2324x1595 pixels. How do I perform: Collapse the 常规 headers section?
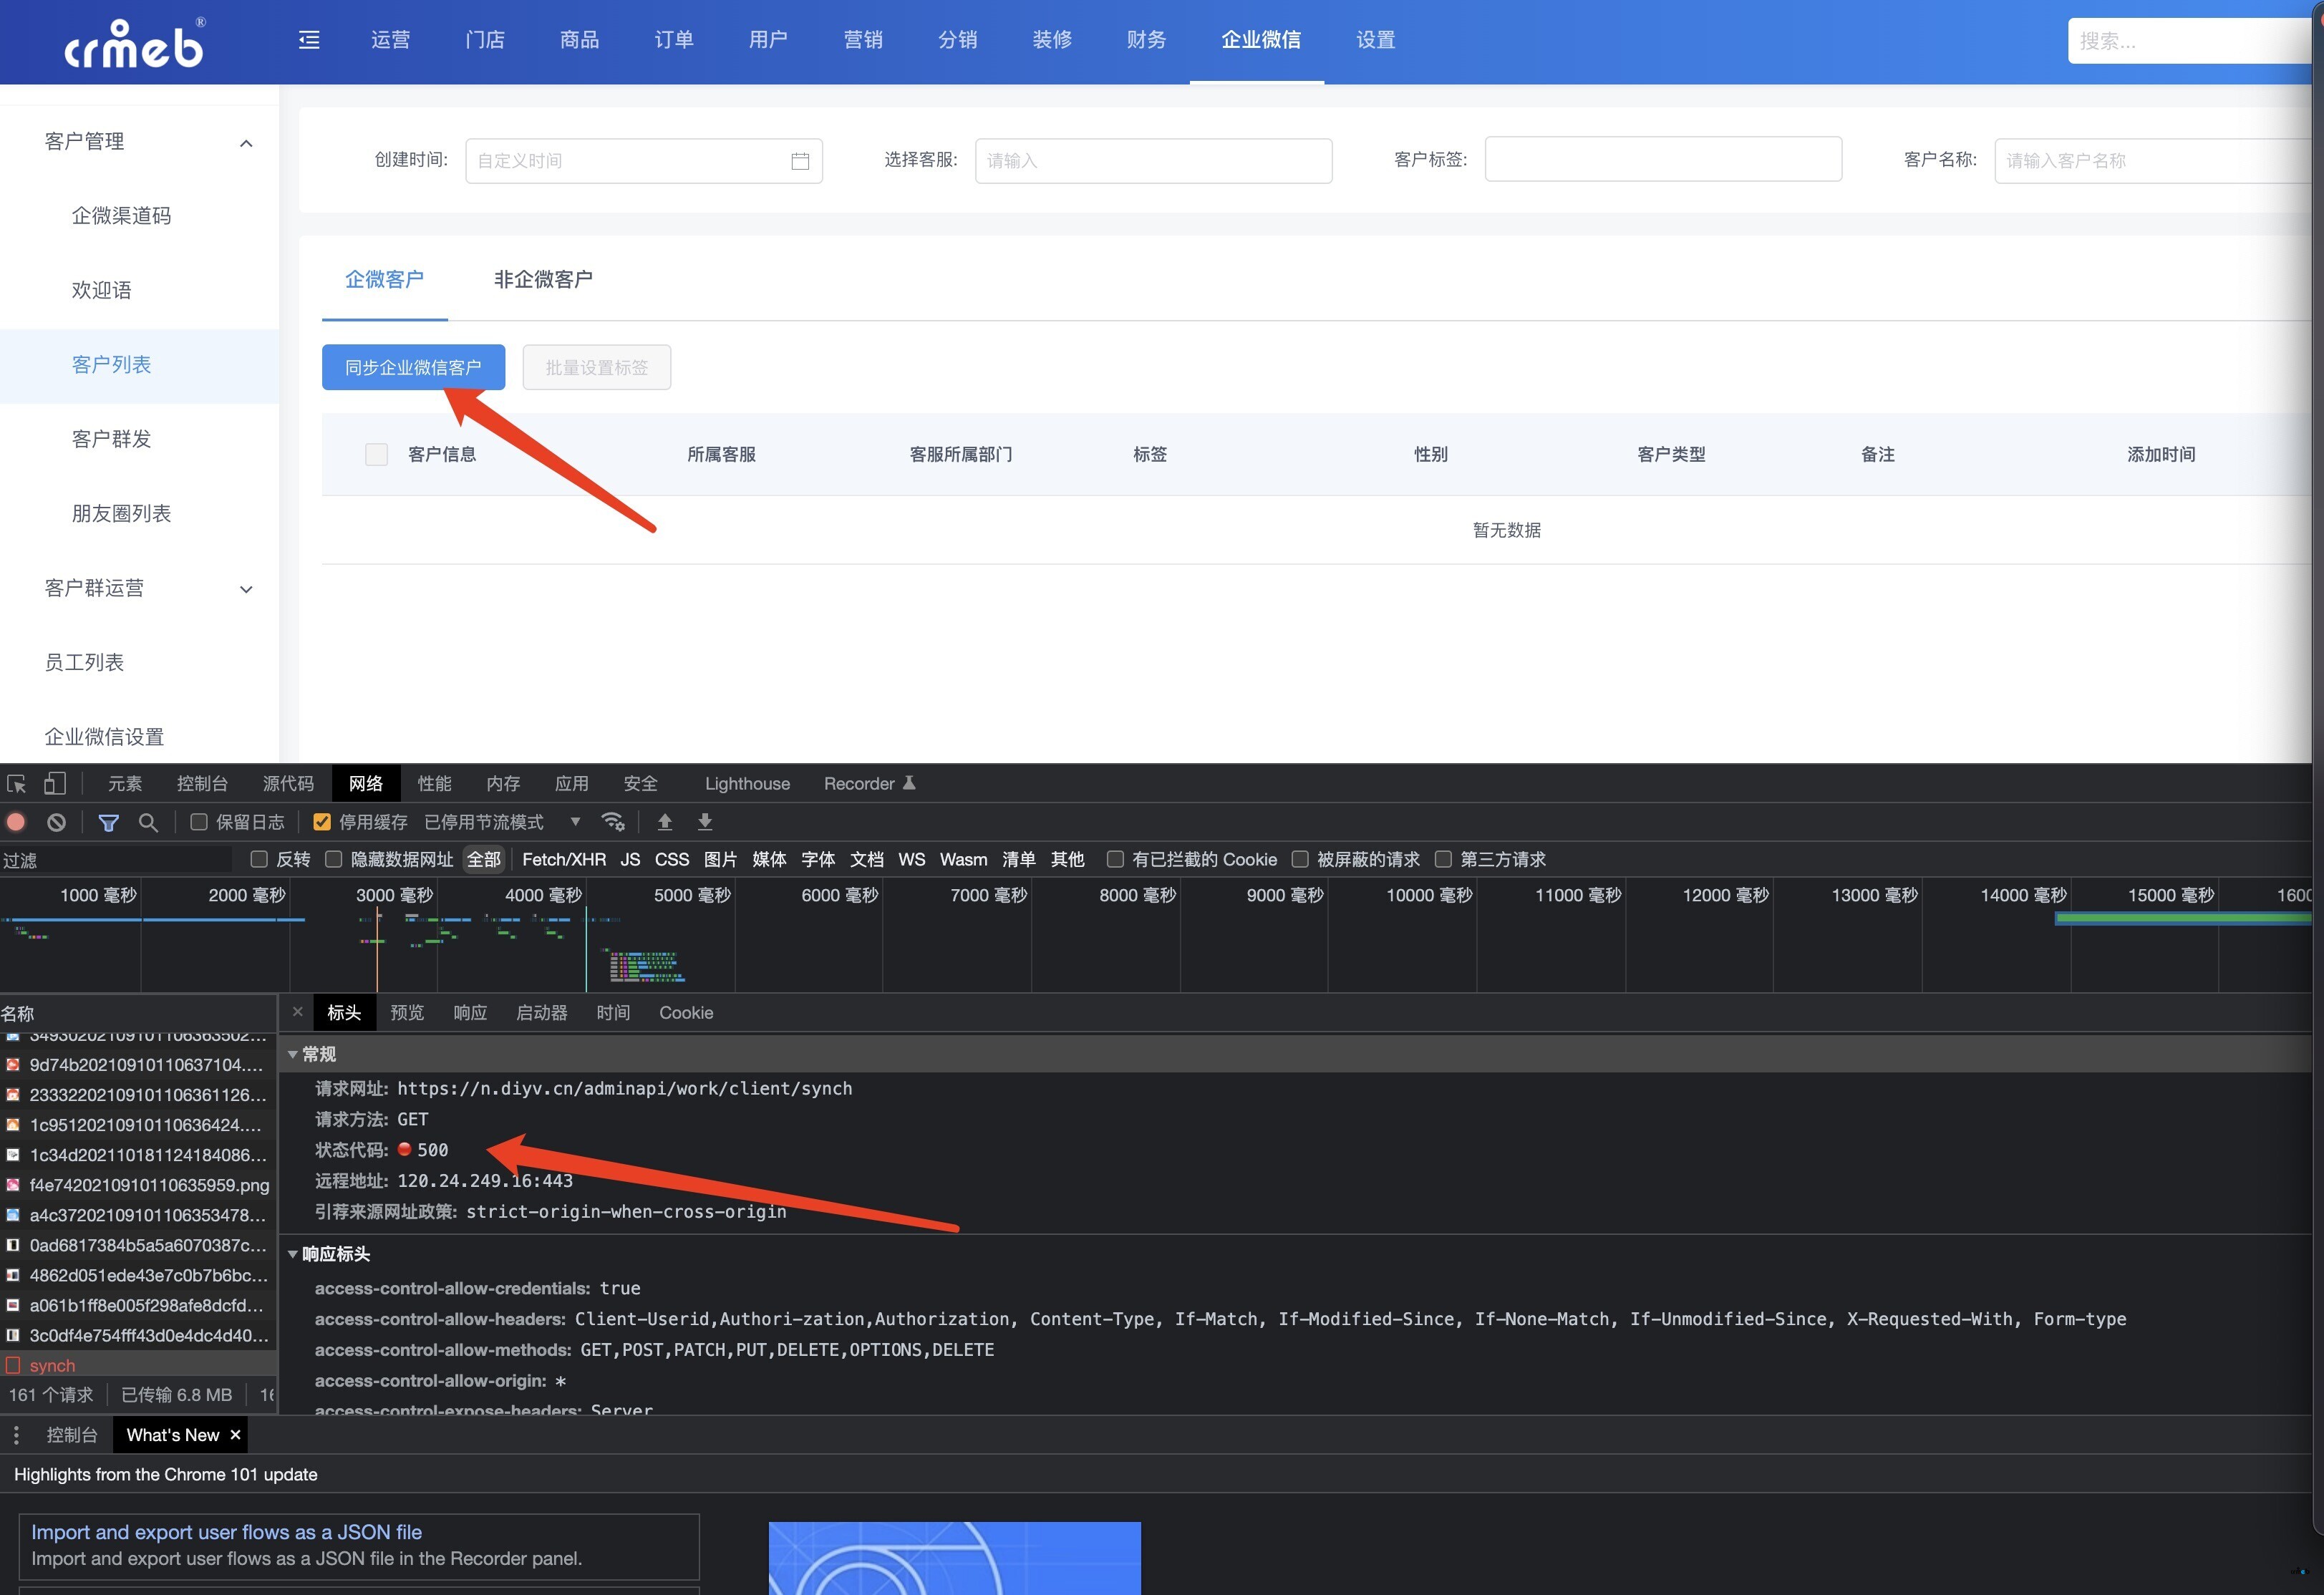click(x=292, y=1054)
